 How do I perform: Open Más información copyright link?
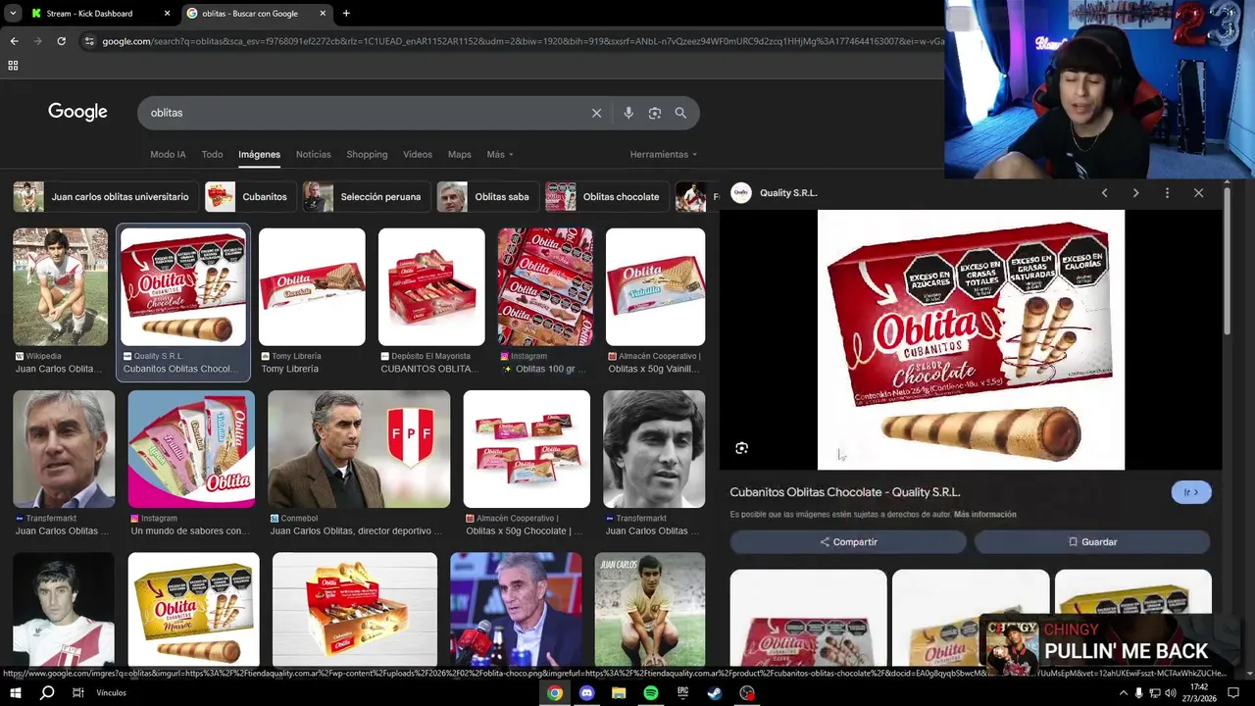985,514
